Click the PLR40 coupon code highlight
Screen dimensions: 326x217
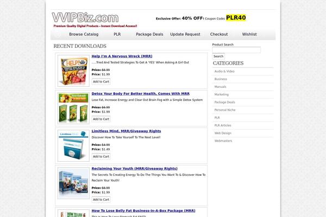click(236, 18)
